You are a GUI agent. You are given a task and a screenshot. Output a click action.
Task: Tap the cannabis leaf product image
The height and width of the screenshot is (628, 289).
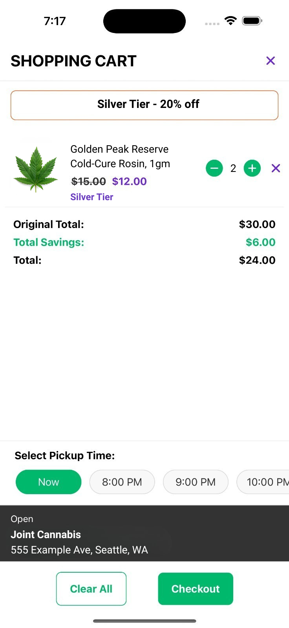pos(36,169)
